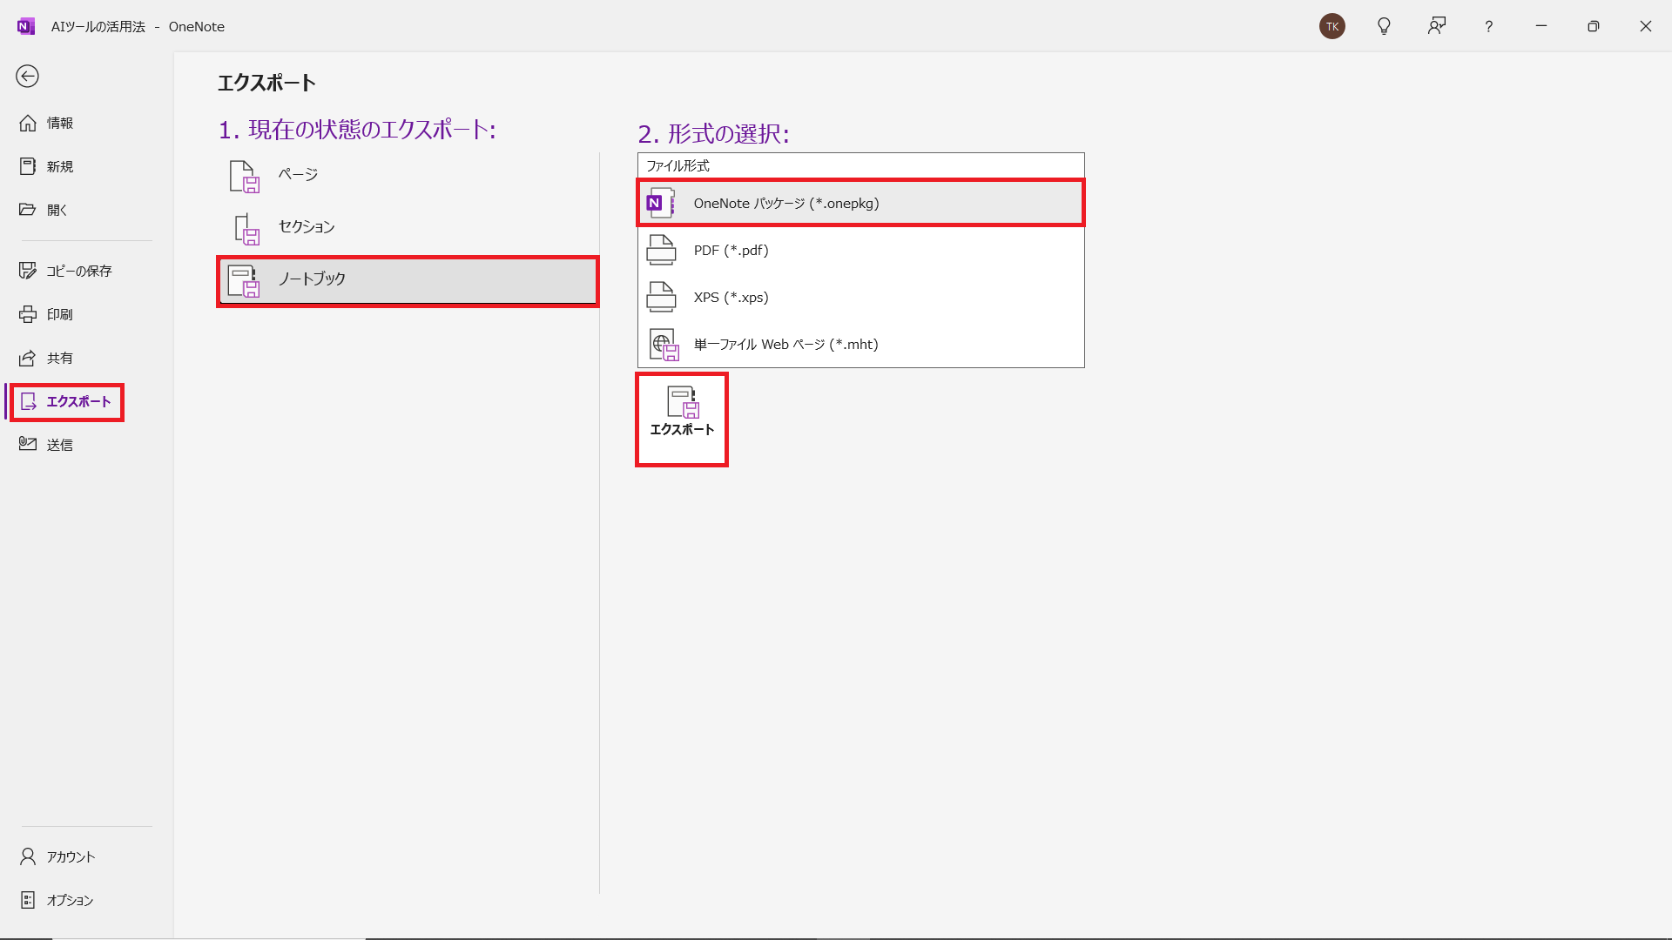Click the options icon beside オプション
This screenshot has height=940, width=1672.
(x=28, y=900)
